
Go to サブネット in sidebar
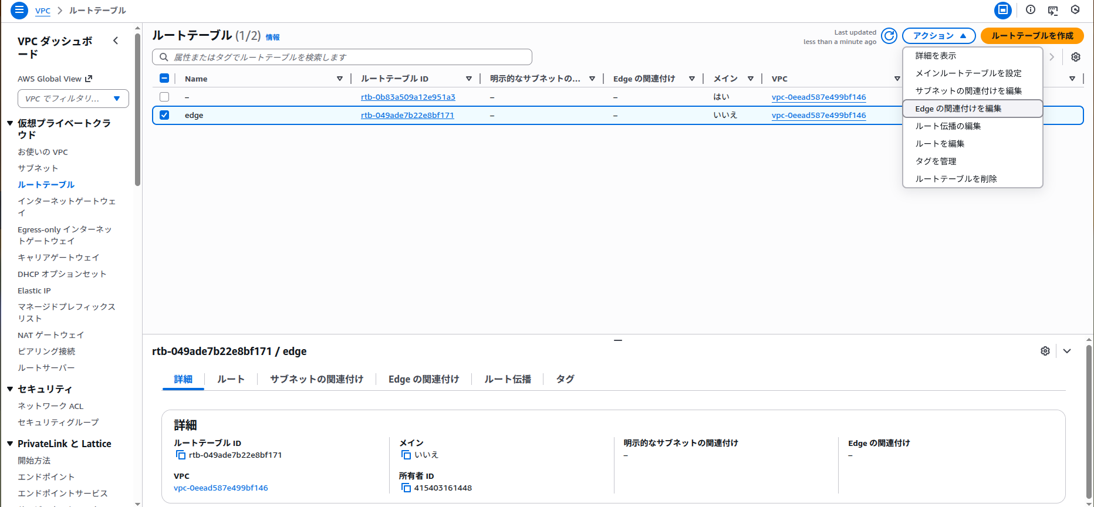[x=38, y=168]
